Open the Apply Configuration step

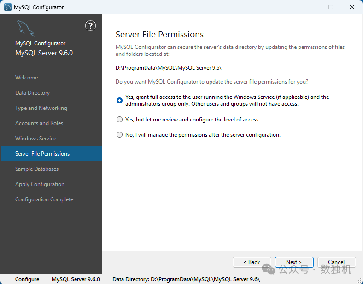[x=40, y=184]
